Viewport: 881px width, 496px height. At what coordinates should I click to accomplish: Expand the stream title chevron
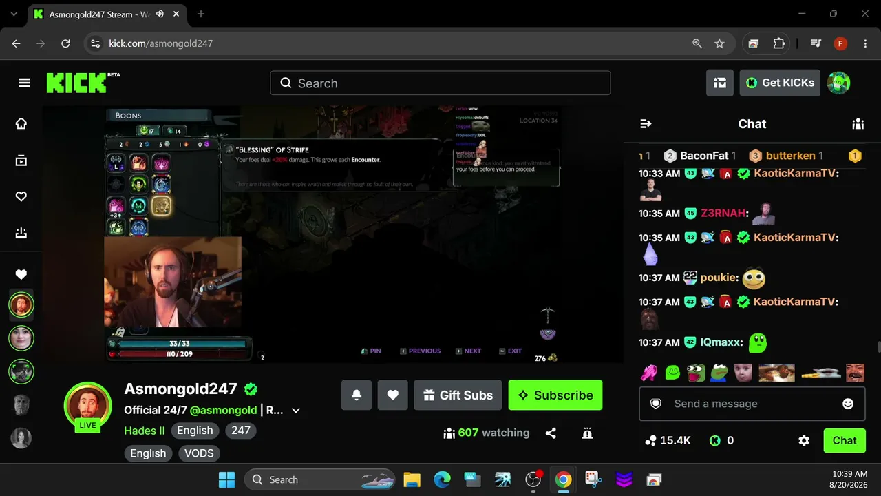point(296,411)
